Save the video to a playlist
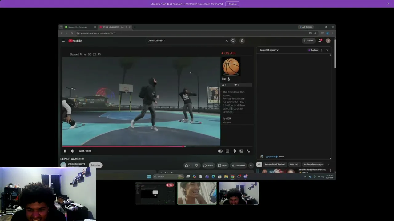Screen dimensions: 394x221 (222, 165)
